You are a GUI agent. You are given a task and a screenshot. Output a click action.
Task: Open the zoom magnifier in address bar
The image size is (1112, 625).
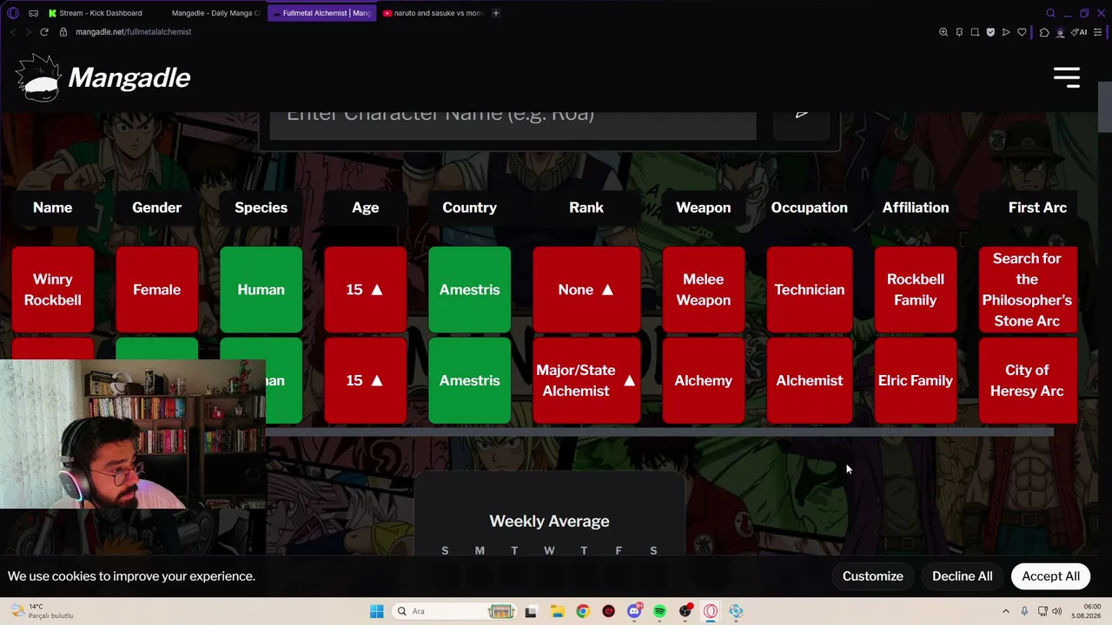[x=943, y=32]
